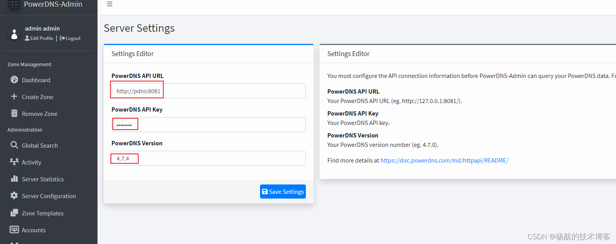Click the version number example help text

point(383,145)
